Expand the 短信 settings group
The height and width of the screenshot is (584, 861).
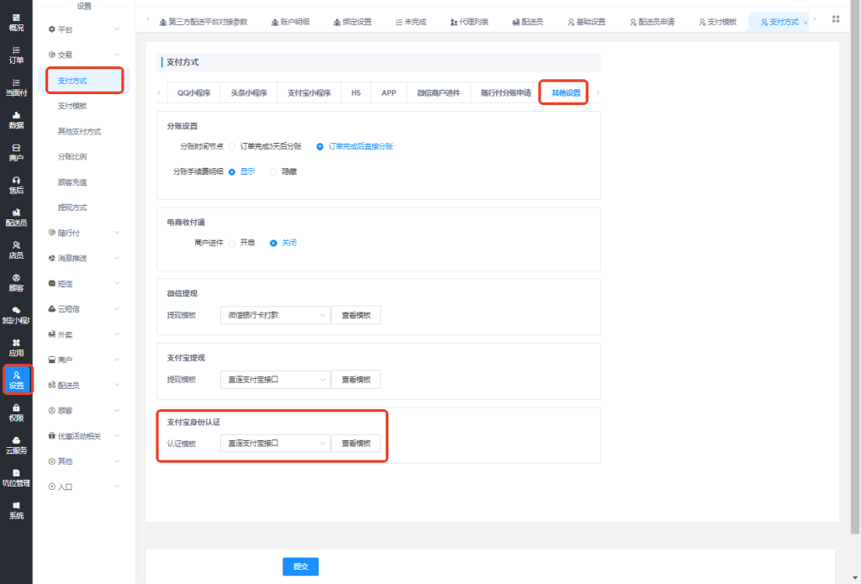[84, 284]
